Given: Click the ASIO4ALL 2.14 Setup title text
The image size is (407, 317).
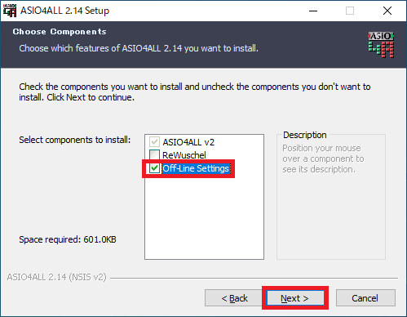Looking at the screenshot, I should (64, 11).
